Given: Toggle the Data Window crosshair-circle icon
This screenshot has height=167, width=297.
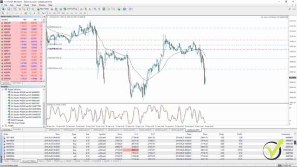Looking at the screenshot, I should tap(19, 9).
